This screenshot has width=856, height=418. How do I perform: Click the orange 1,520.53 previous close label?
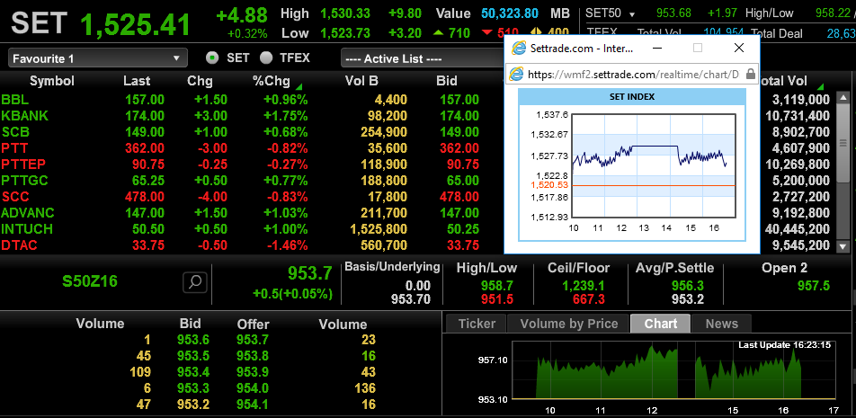tap(548, 185)
